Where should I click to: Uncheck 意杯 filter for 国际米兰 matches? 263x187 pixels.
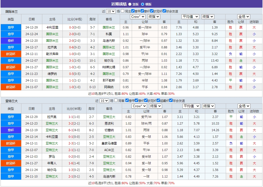(142, 11)
